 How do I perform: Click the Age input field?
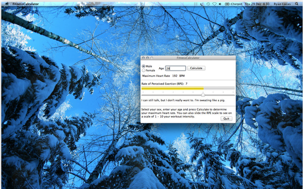(176, 68)
